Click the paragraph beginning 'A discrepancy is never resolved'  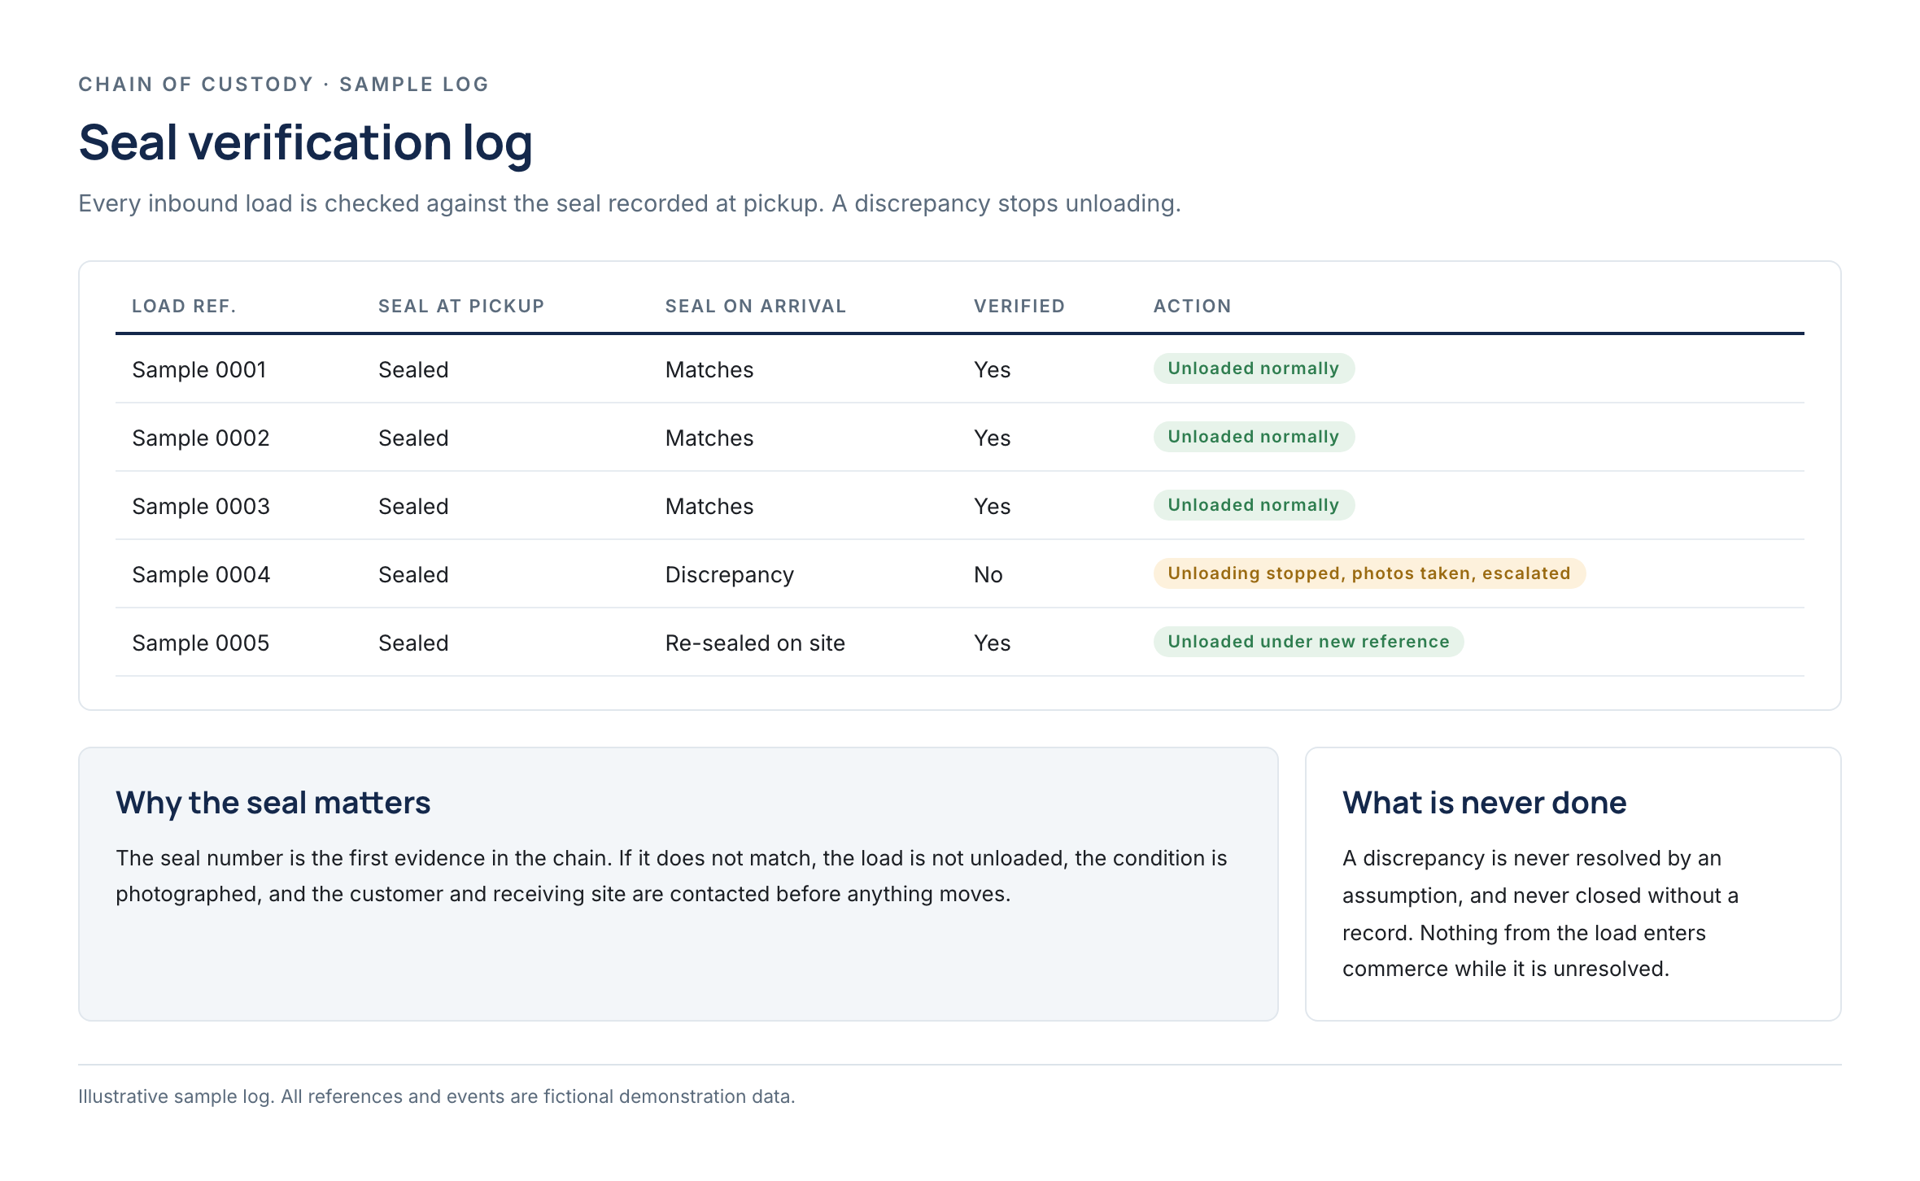pyautogui.click(x=1540, y=913)
